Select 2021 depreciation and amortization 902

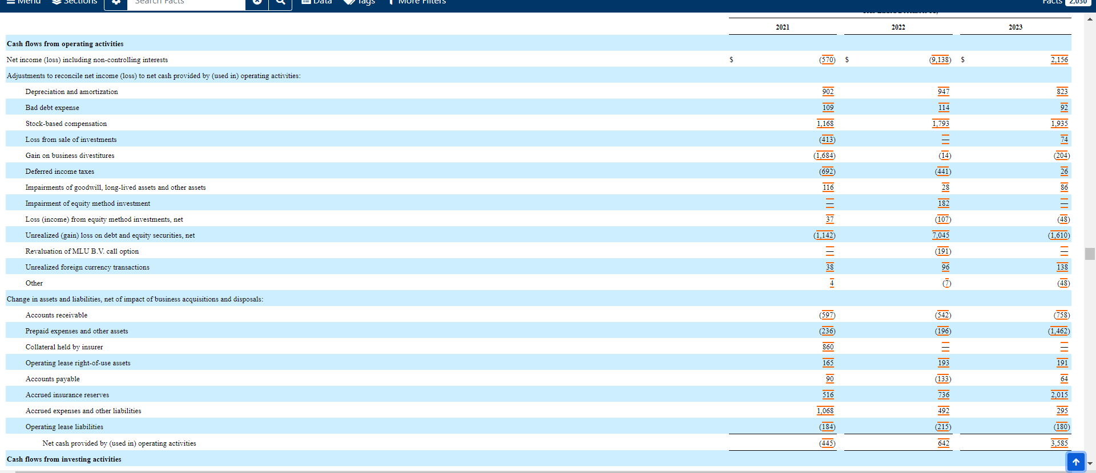coord(828,92)
